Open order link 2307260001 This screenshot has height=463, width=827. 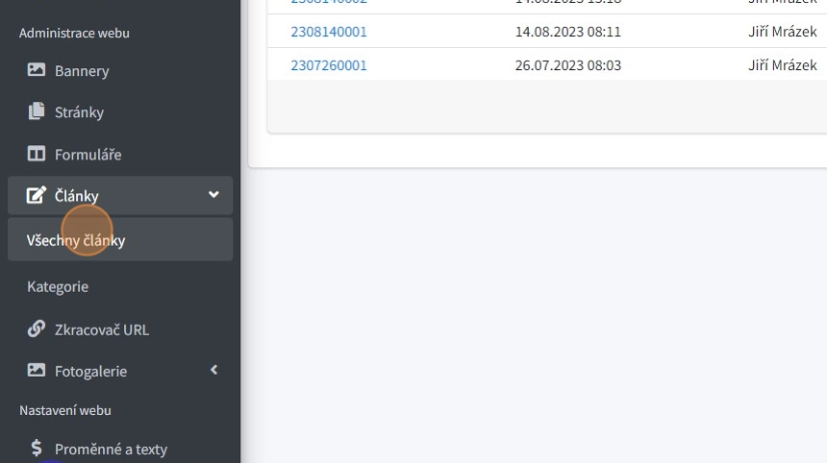[329, 65]
